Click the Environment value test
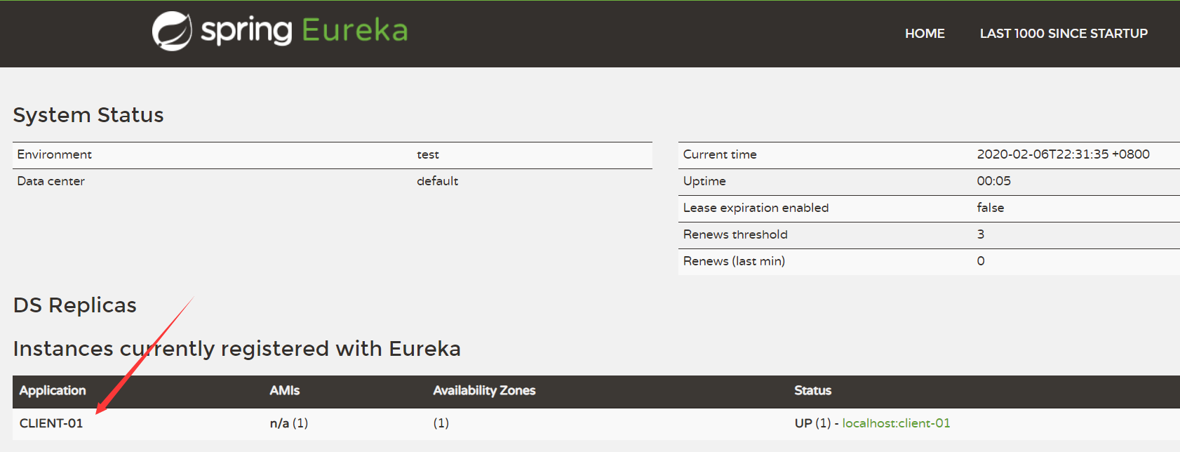Viewport: 1180px width, 452px height. coord(428,154)
